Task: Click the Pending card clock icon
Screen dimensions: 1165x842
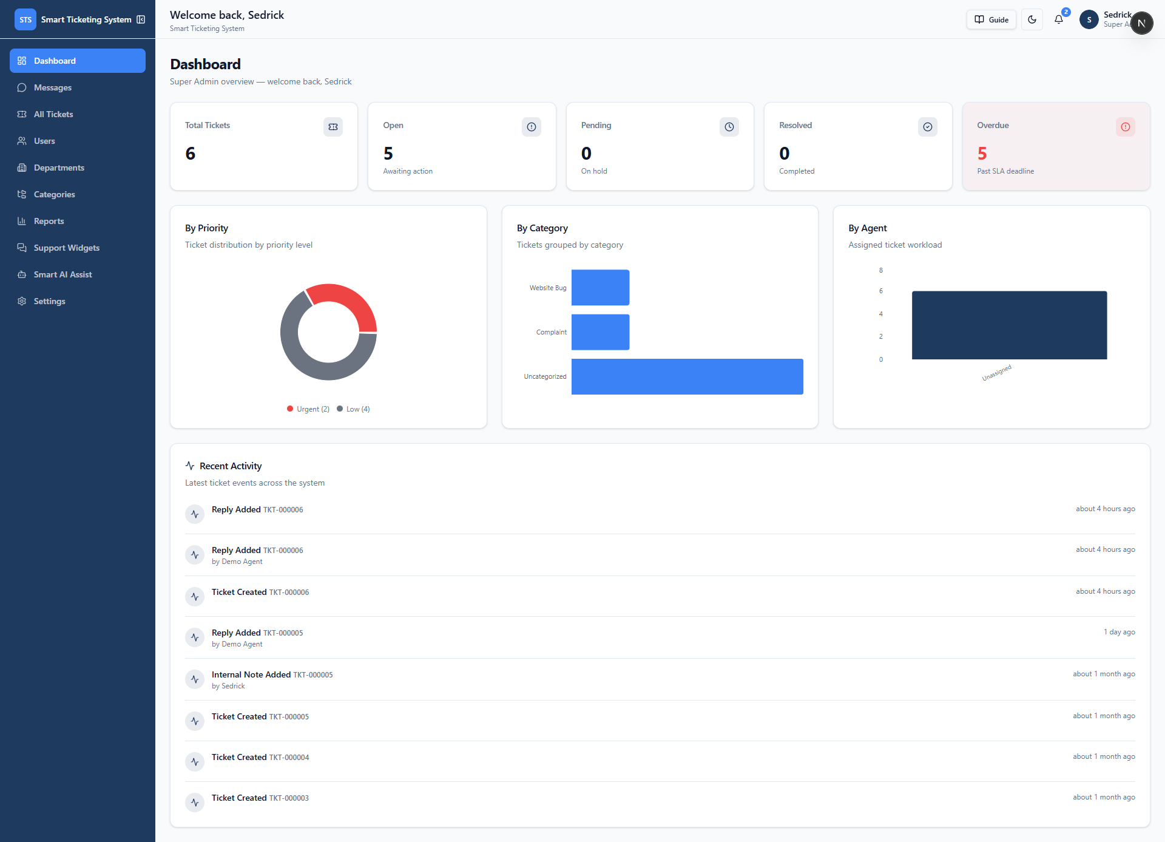Action: [729, 127]
